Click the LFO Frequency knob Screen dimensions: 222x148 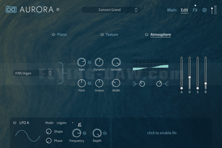coord(77,133)
